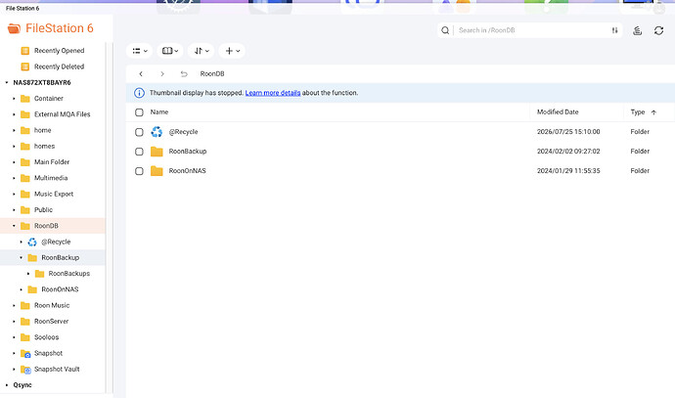
Task: Open Recently Deleted in sidebar
Action: (59, 66)
